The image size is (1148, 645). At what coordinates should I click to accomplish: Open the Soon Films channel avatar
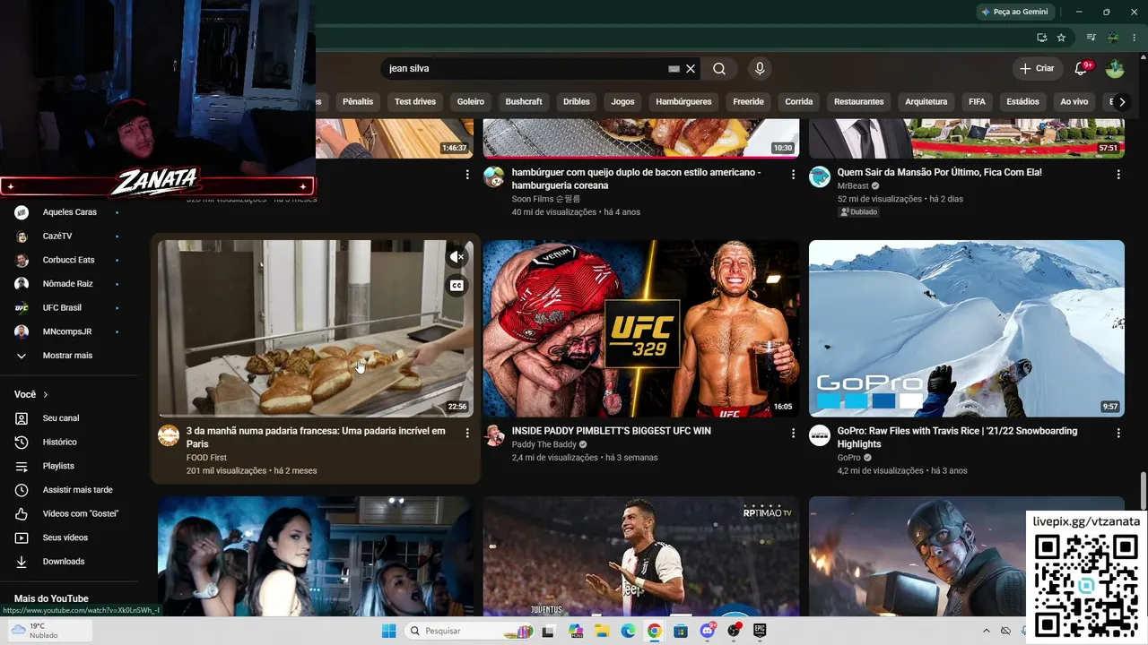(494, 176)
